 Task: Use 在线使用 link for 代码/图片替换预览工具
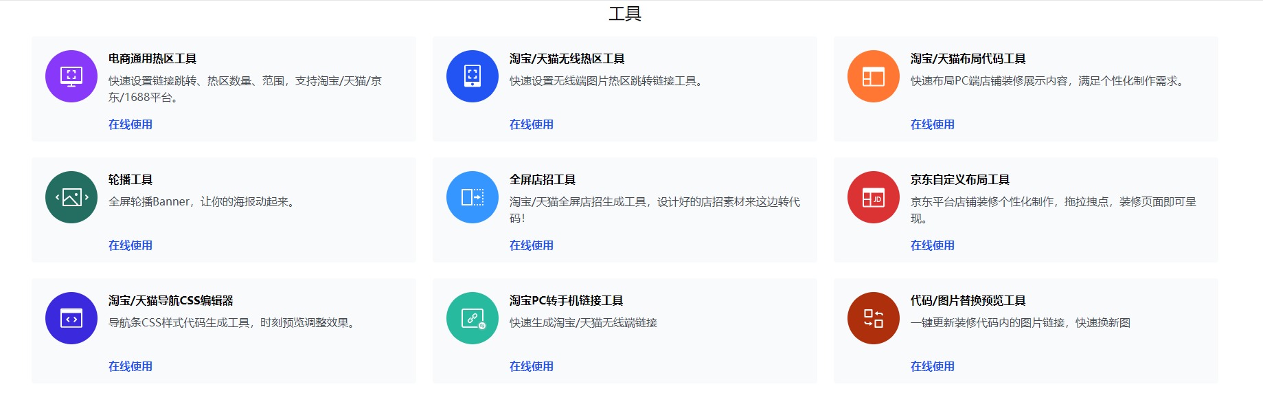[x=933, y=366]
